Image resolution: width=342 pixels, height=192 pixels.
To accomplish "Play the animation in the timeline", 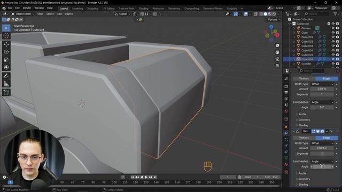I will [x=146, y=177].
